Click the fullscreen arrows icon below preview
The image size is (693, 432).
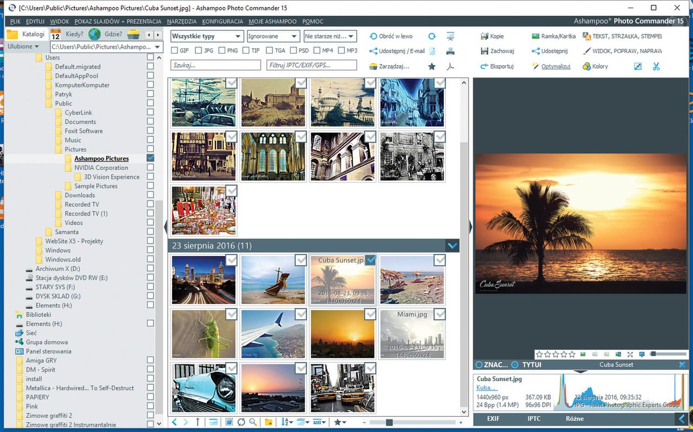tap(630, 355)
